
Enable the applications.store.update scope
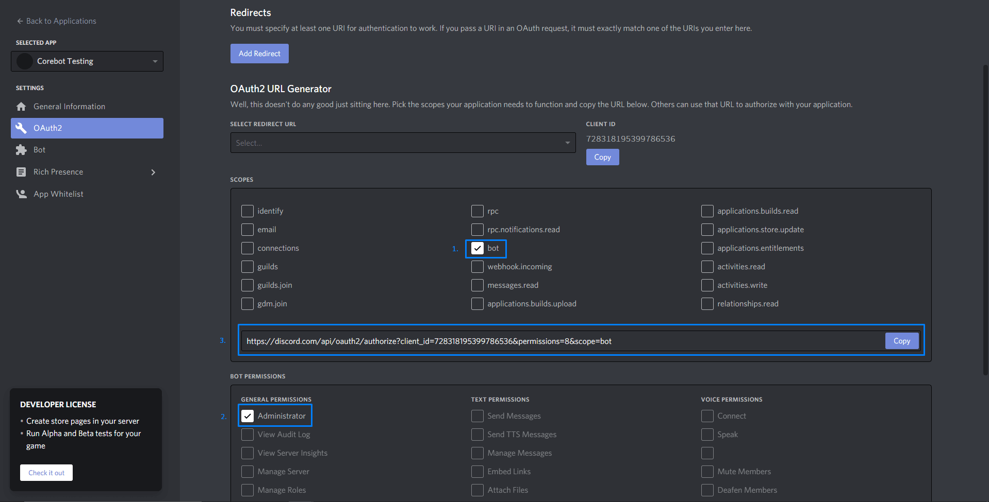[x=707, y=230]
